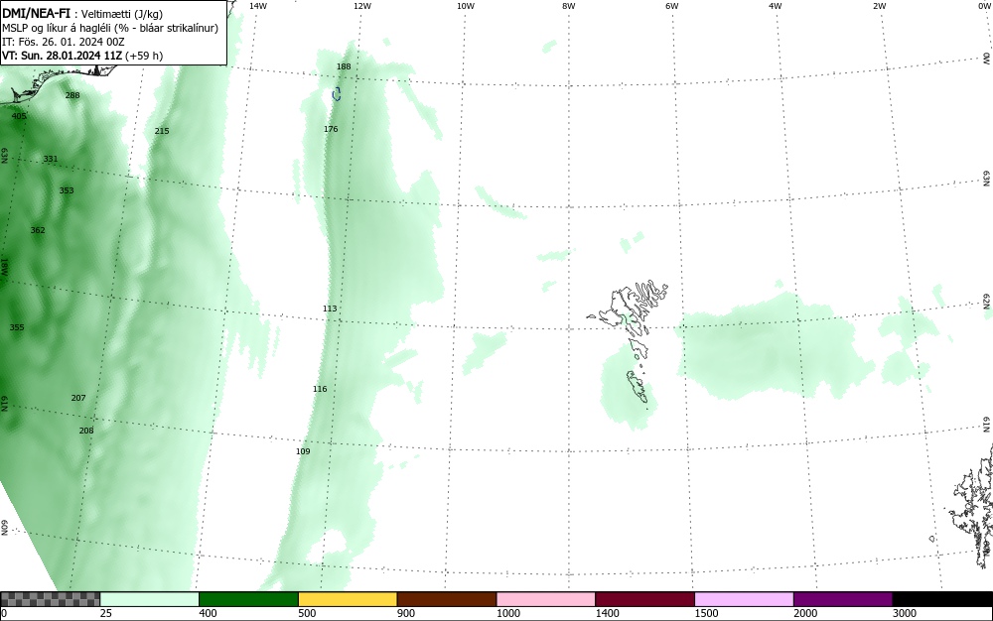
Task: Click the small blue hail probability contour
Action: pos(337,94)
